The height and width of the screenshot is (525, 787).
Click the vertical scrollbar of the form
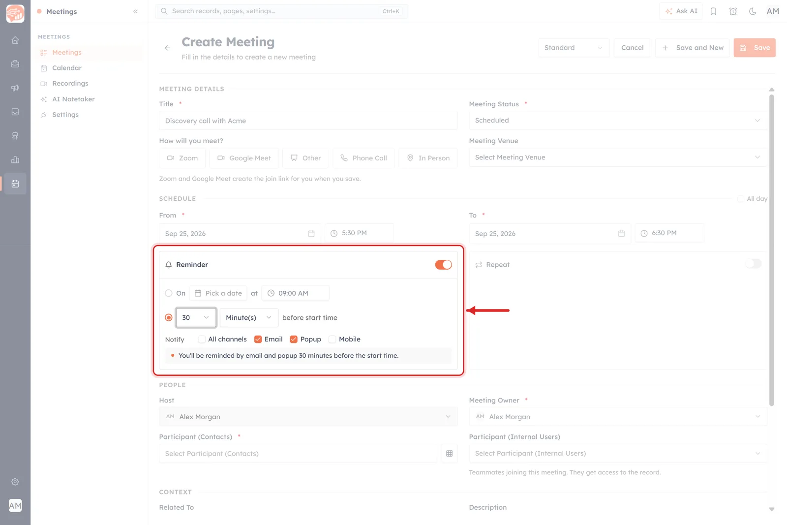pyautogui.click(x=771, y=250)
